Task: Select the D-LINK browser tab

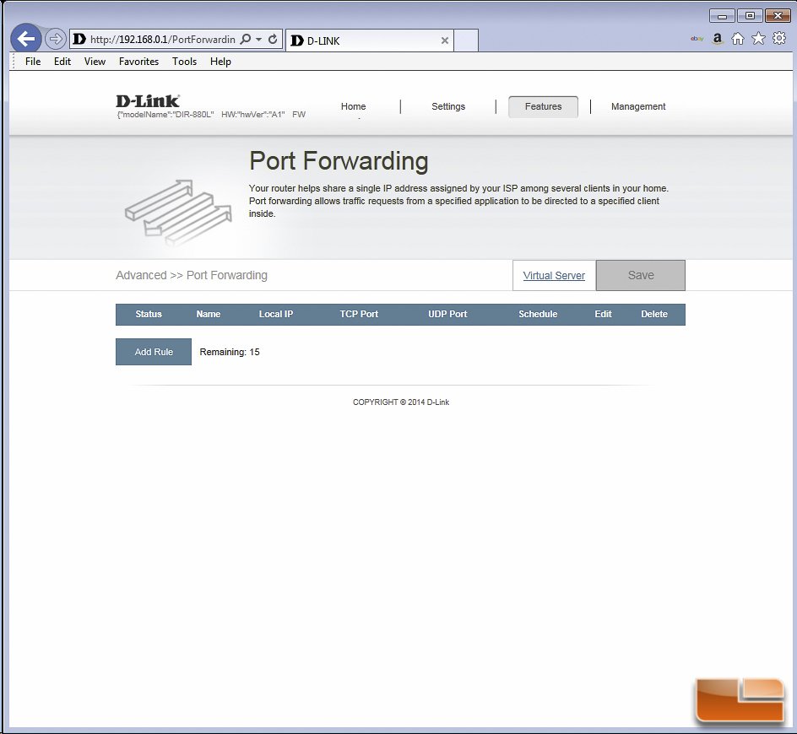Action: (370, 40)
